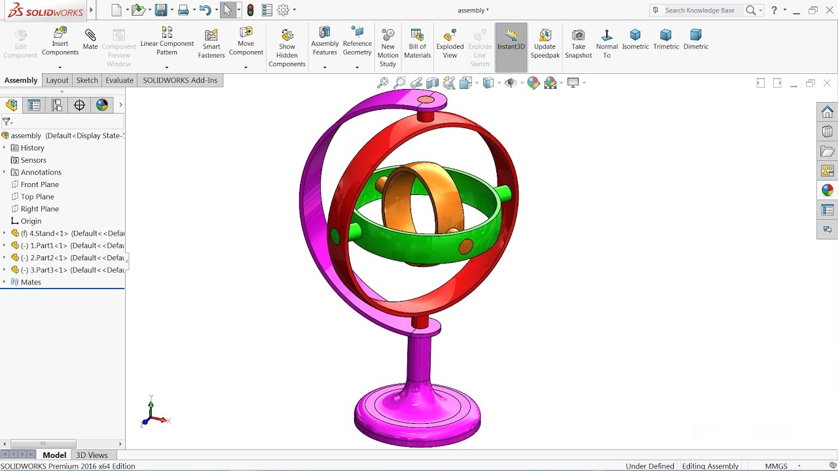This screenshot has height=471, width=838.
Task: Switch to the Evaluate tab
Action: [119, 80]
